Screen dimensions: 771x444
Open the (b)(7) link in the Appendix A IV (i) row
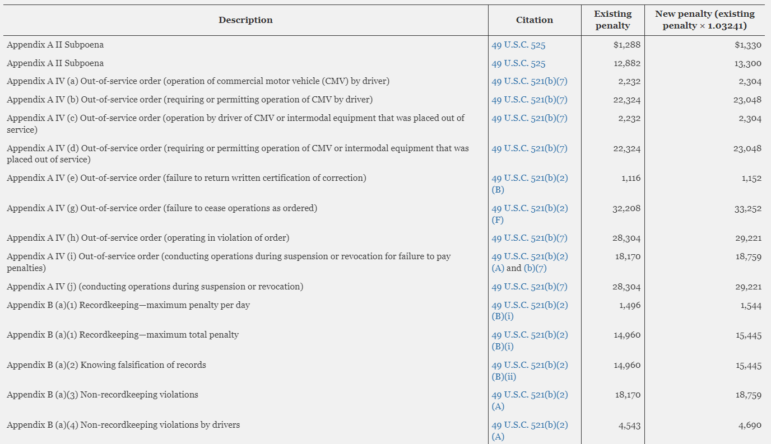click(x=535, y=268)
